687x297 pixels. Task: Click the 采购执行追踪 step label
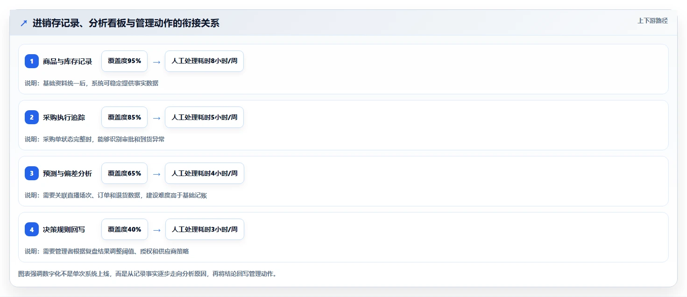64,117
